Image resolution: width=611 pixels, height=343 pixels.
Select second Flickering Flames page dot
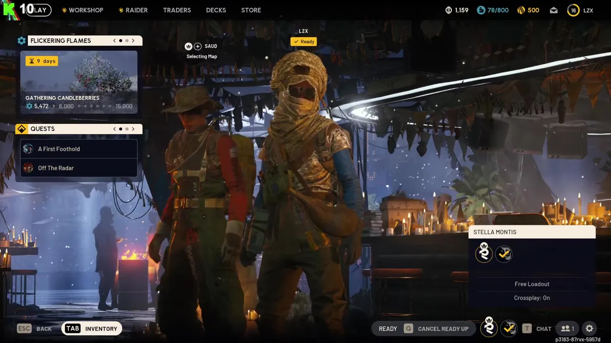click(126, 41)
